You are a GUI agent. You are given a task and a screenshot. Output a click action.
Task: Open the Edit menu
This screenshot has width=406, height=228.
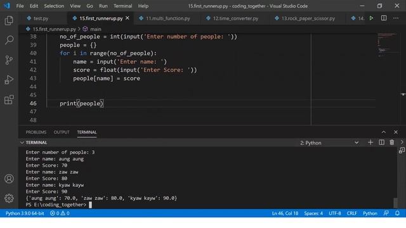click(34, 6)
